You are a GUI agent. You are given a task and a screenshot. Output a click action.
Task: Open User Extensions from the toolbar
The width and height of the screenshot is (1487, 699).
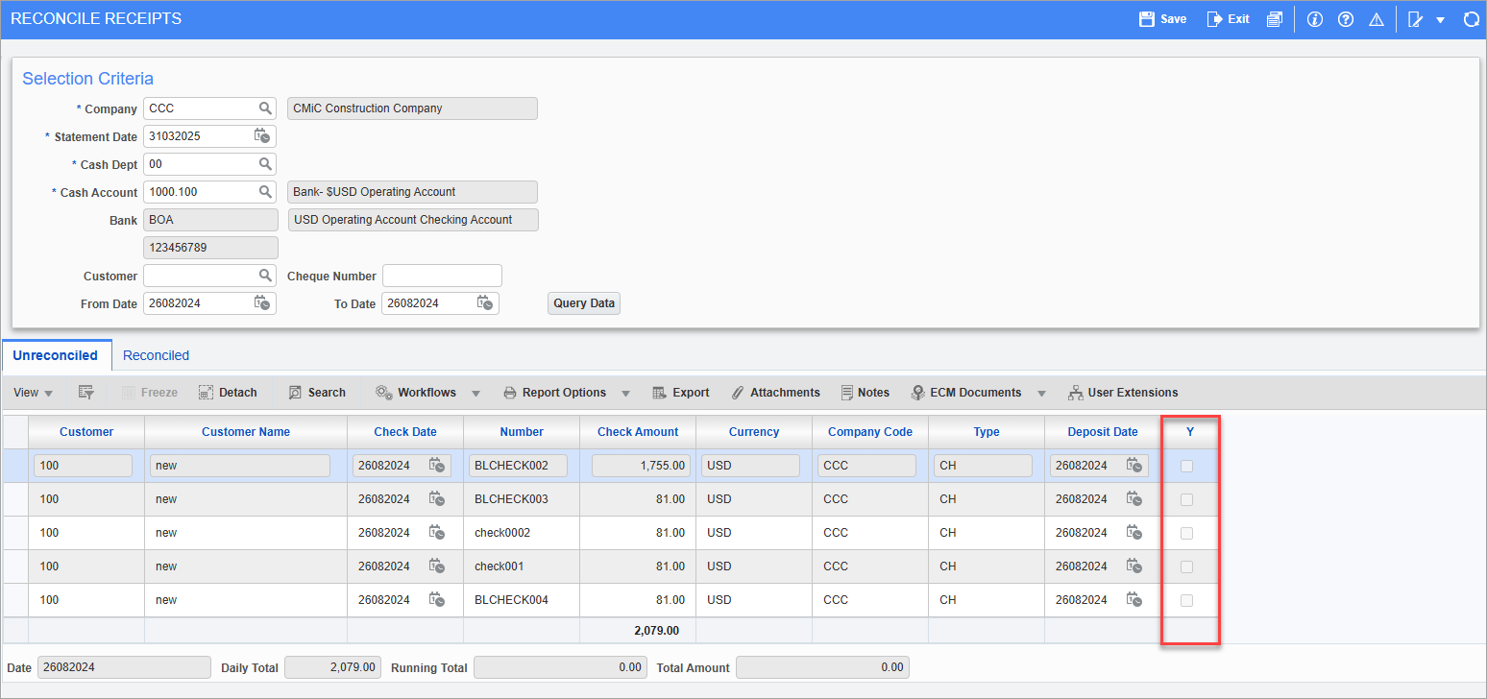pyautogui.click(x=1123, y=393)
